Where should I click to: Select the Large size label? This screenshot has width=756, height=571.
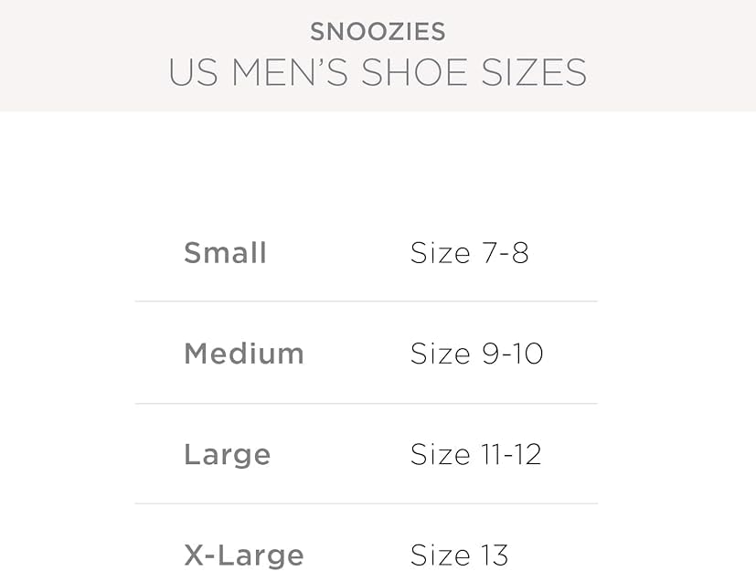click(227, 454)
